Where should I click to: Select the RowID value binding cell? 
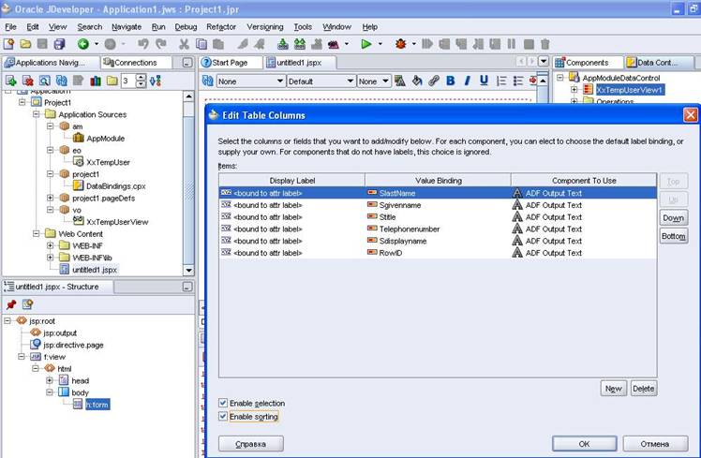(x=439, y=253)
